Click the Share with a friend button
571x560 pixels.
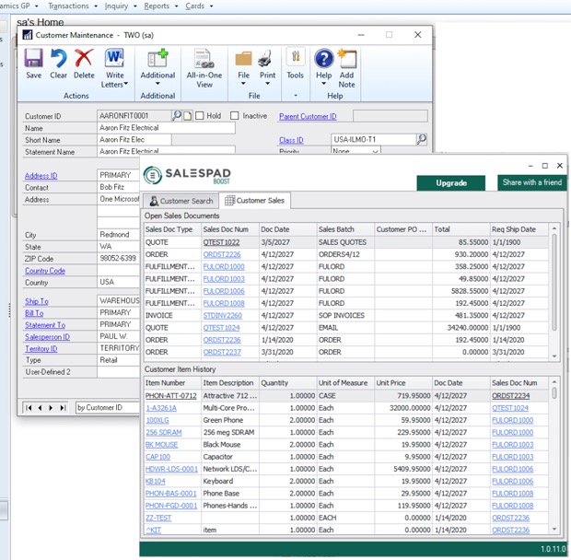pos(532,182)
